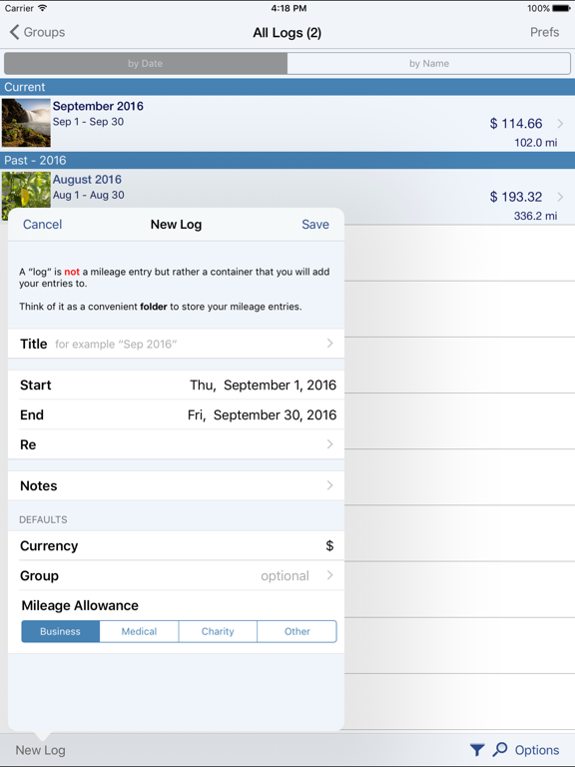Tap the battery indicator icon
The height and width of the screenshot is (767, 575).
tap(561, 8)
